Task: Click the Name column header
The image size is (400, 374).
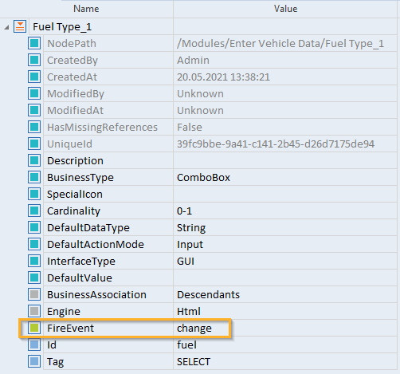Action: point(86,9)
